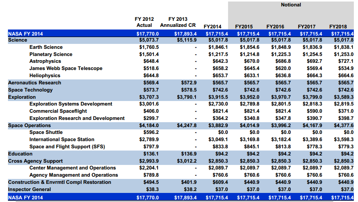The width and height of the screenshot is (358, 202).
Task: Click Center Management FY 2012 value $2,204.1
Action: tap(149, 168)
